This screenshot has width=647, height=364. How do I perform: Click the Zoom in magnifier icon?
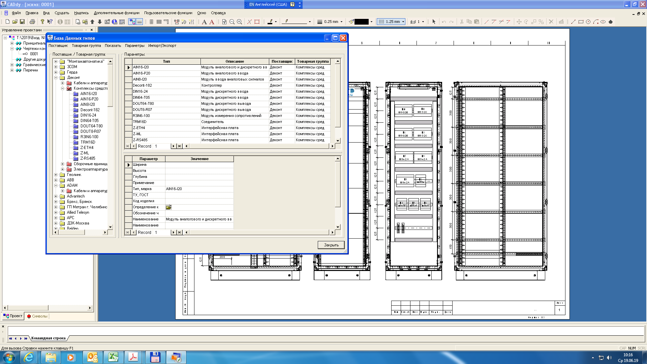click(x=240, y=22)
